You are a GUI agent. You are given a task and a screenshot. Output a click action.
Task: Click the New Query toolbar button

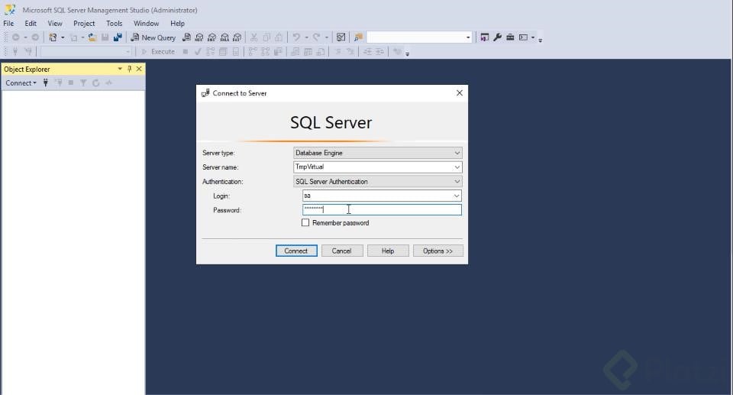point(153,37)
